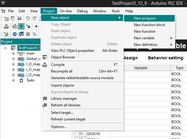The height and width of the screenshot is (139, 187).
Task: Click the gray breakpoint circle icon
Action: [x=28, y=34]
